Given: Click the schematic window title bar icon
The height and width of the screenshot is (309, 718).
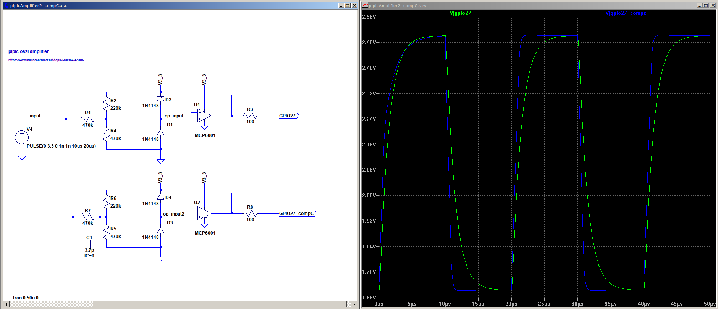Looking at the screenshot, I should [x=6, y=5].
